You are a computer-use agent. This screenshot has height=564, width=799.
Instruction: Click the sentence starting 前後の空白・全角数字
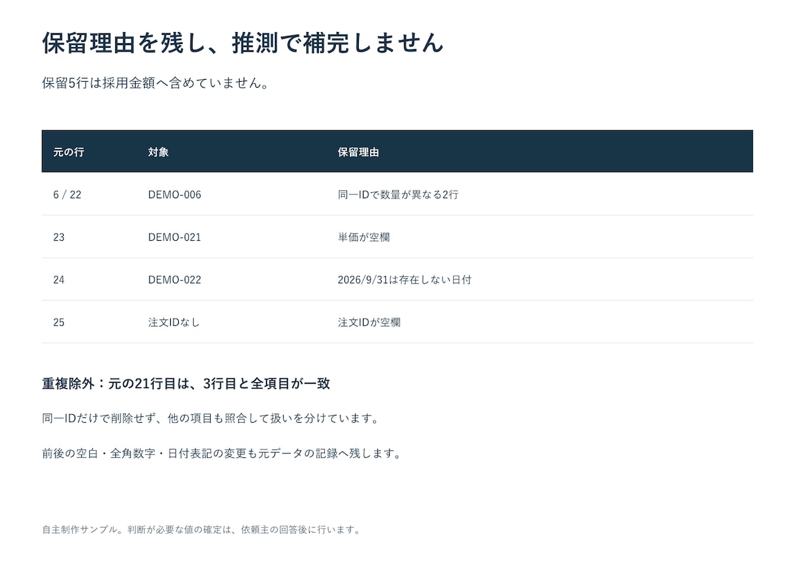point(221,453)
